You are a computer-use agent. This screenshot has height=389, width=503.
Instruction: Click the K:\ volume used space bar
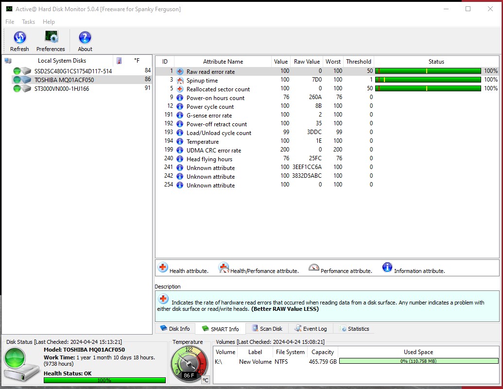pyautogui.click(x=418, y=361)
